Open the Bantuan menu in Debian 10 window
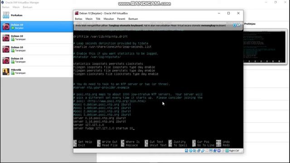Screen dimensions: 290x163 (133, 19)
